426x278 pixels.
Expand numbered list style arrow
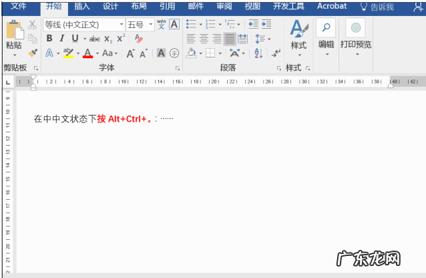[x=220, y=25]
